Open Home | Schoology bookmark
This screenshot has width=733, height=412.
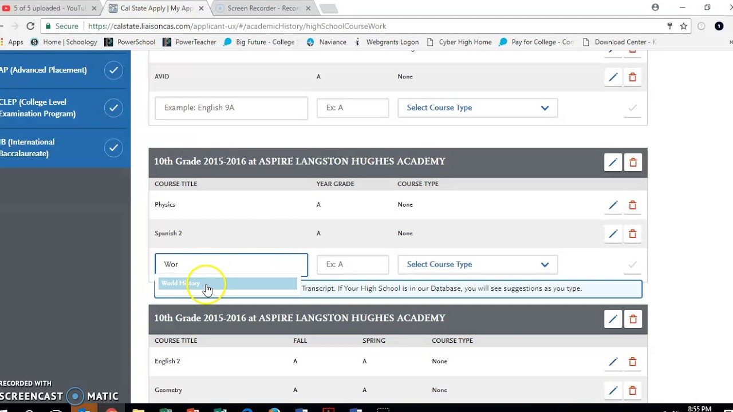click(x=64, y=42)
